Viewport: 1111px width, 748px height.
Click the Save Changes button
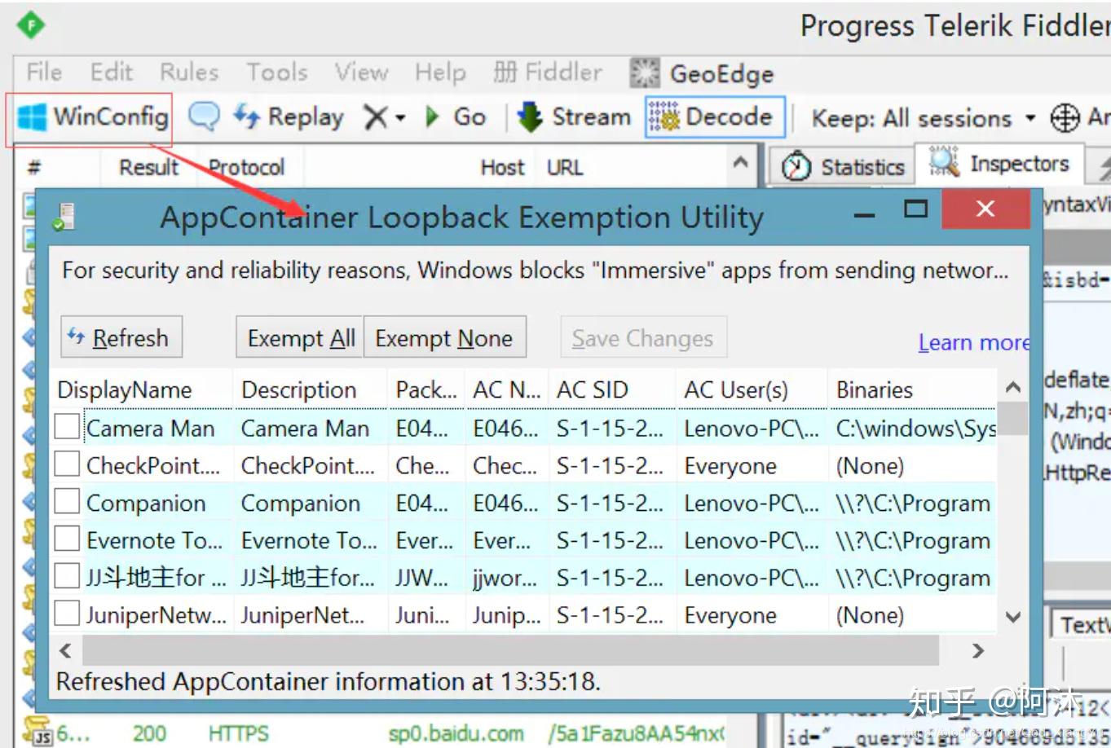[x=643, y=337]
